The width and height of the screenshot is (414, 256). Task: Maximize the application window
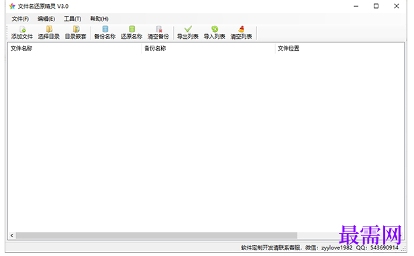point(376,6)
